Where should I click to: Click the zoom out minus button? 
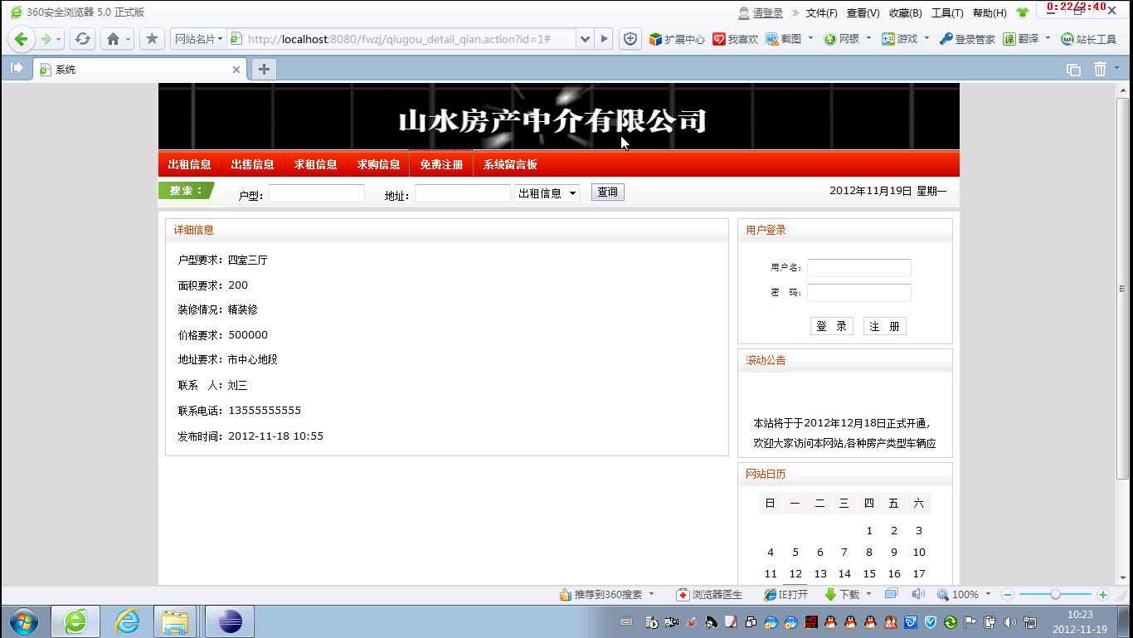point(1008,594)
